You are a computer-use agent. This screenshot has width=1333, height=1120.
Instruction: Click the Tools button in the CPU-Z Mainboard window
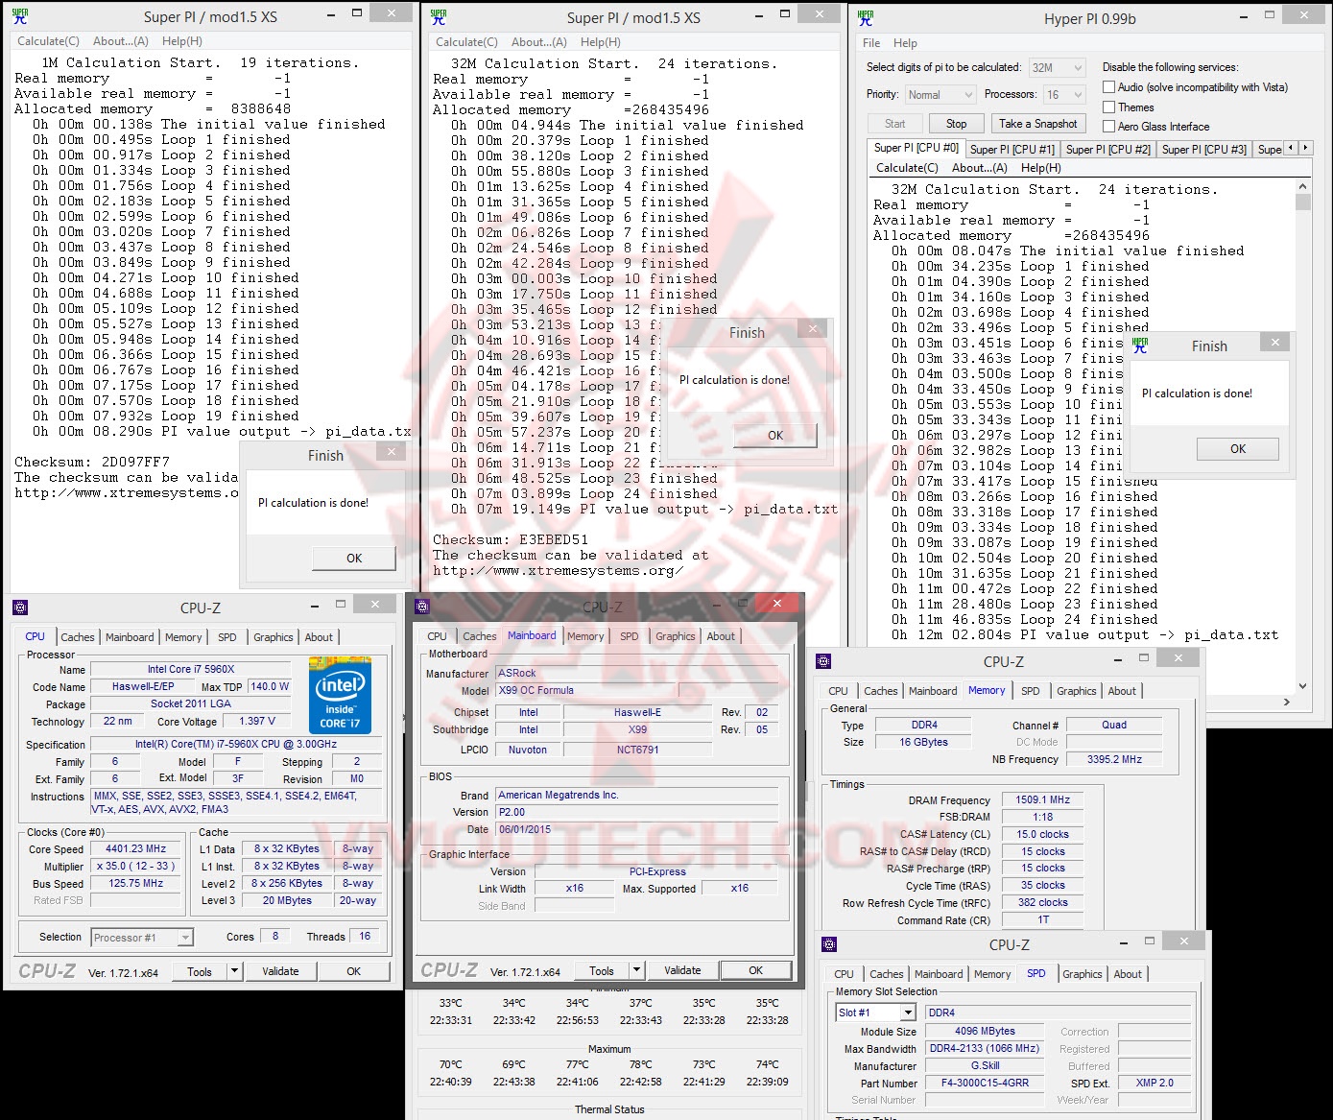(x=602, y=970)
